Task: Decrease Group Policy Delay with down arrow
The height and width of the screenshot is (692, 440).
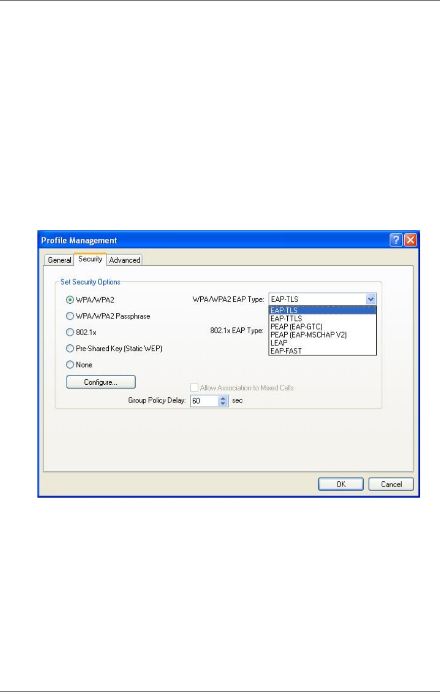Action: [224, 404]
